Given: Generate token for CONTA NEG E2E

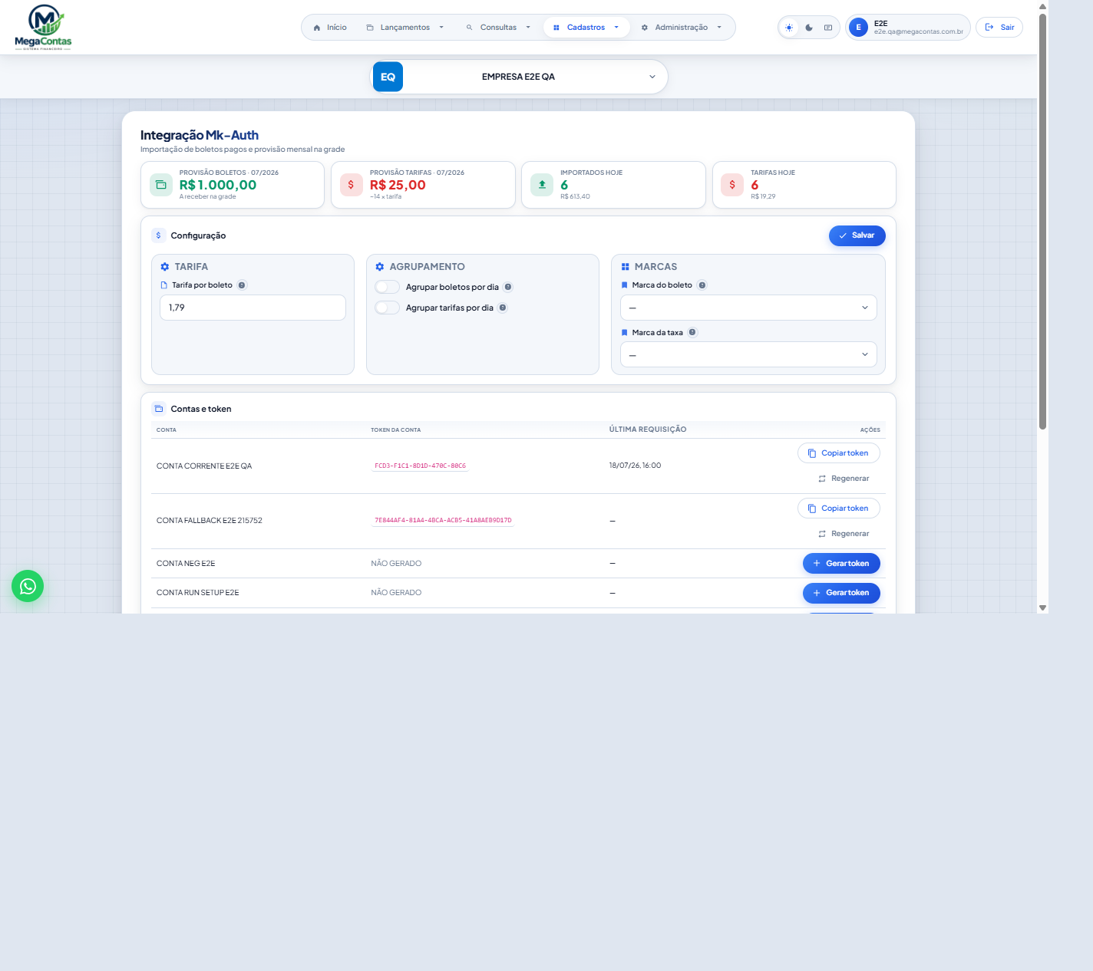Looking at the screenshot, I should click(x=841, y=564).
